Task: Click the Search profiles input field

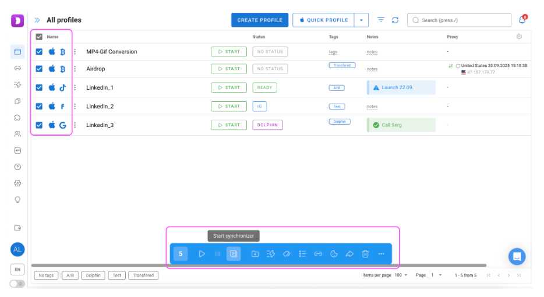Action: [459, 20]
